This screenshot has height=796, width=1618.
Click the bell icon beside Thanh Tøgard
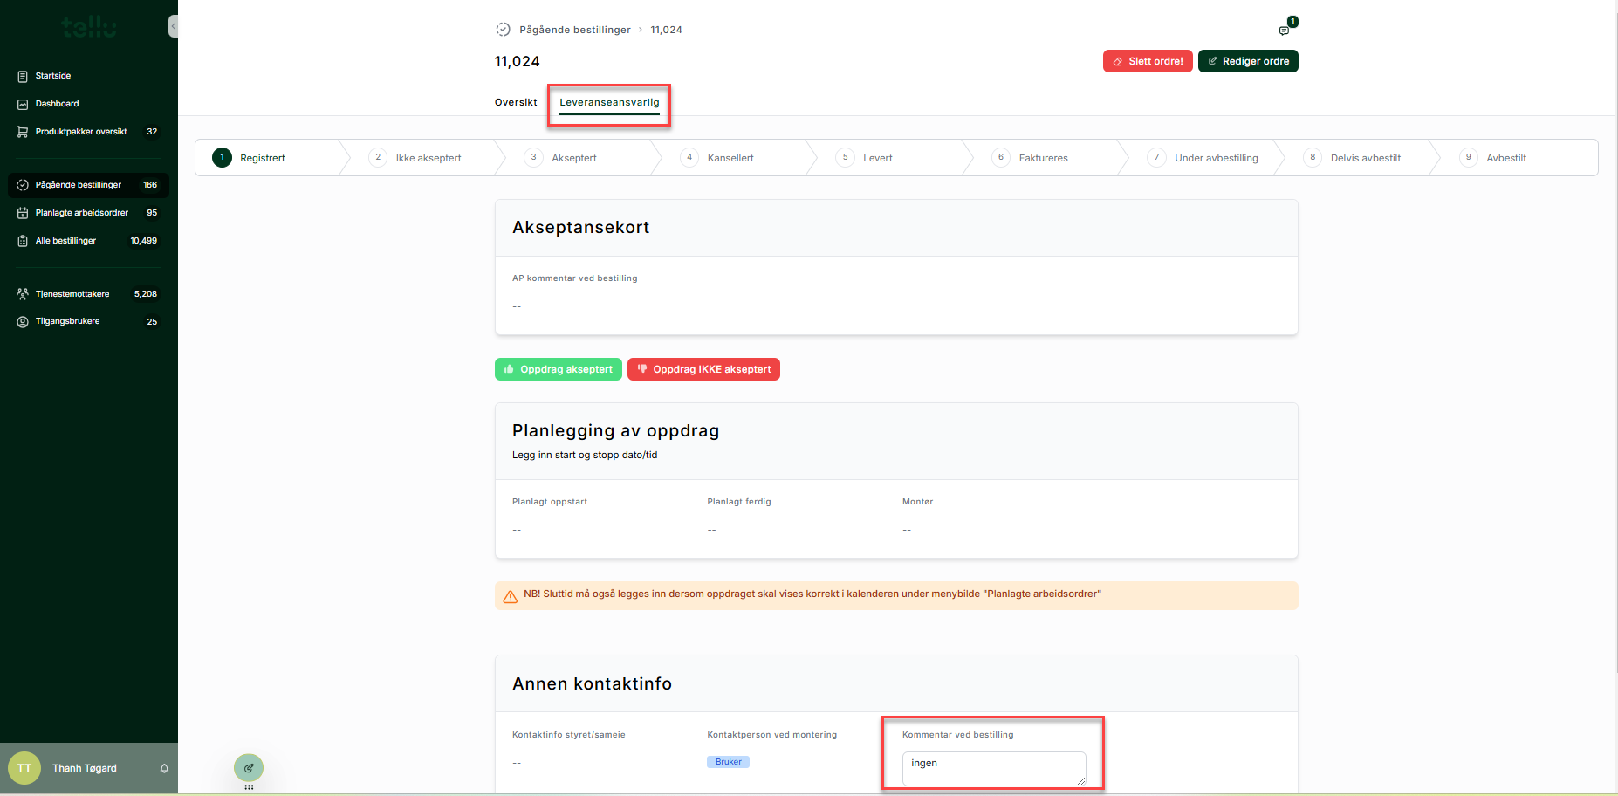[164, 769]
